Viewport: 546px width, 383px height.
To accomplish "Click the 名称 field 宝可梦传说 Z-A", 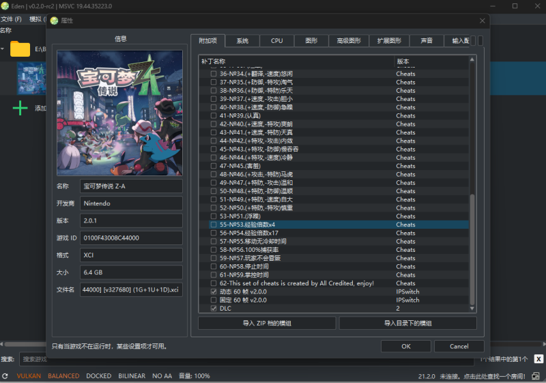I will 131,186.
